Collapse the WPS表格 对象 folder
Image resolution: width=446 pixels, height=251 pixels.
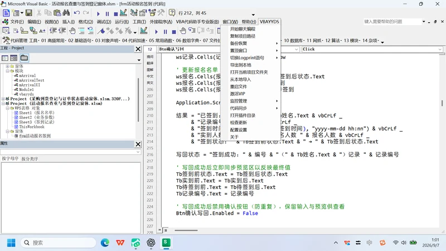pos(7,108)
